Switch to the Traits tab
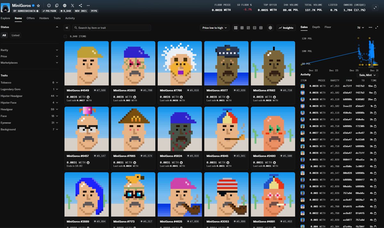The image size is (384, 228). point(57,18)
